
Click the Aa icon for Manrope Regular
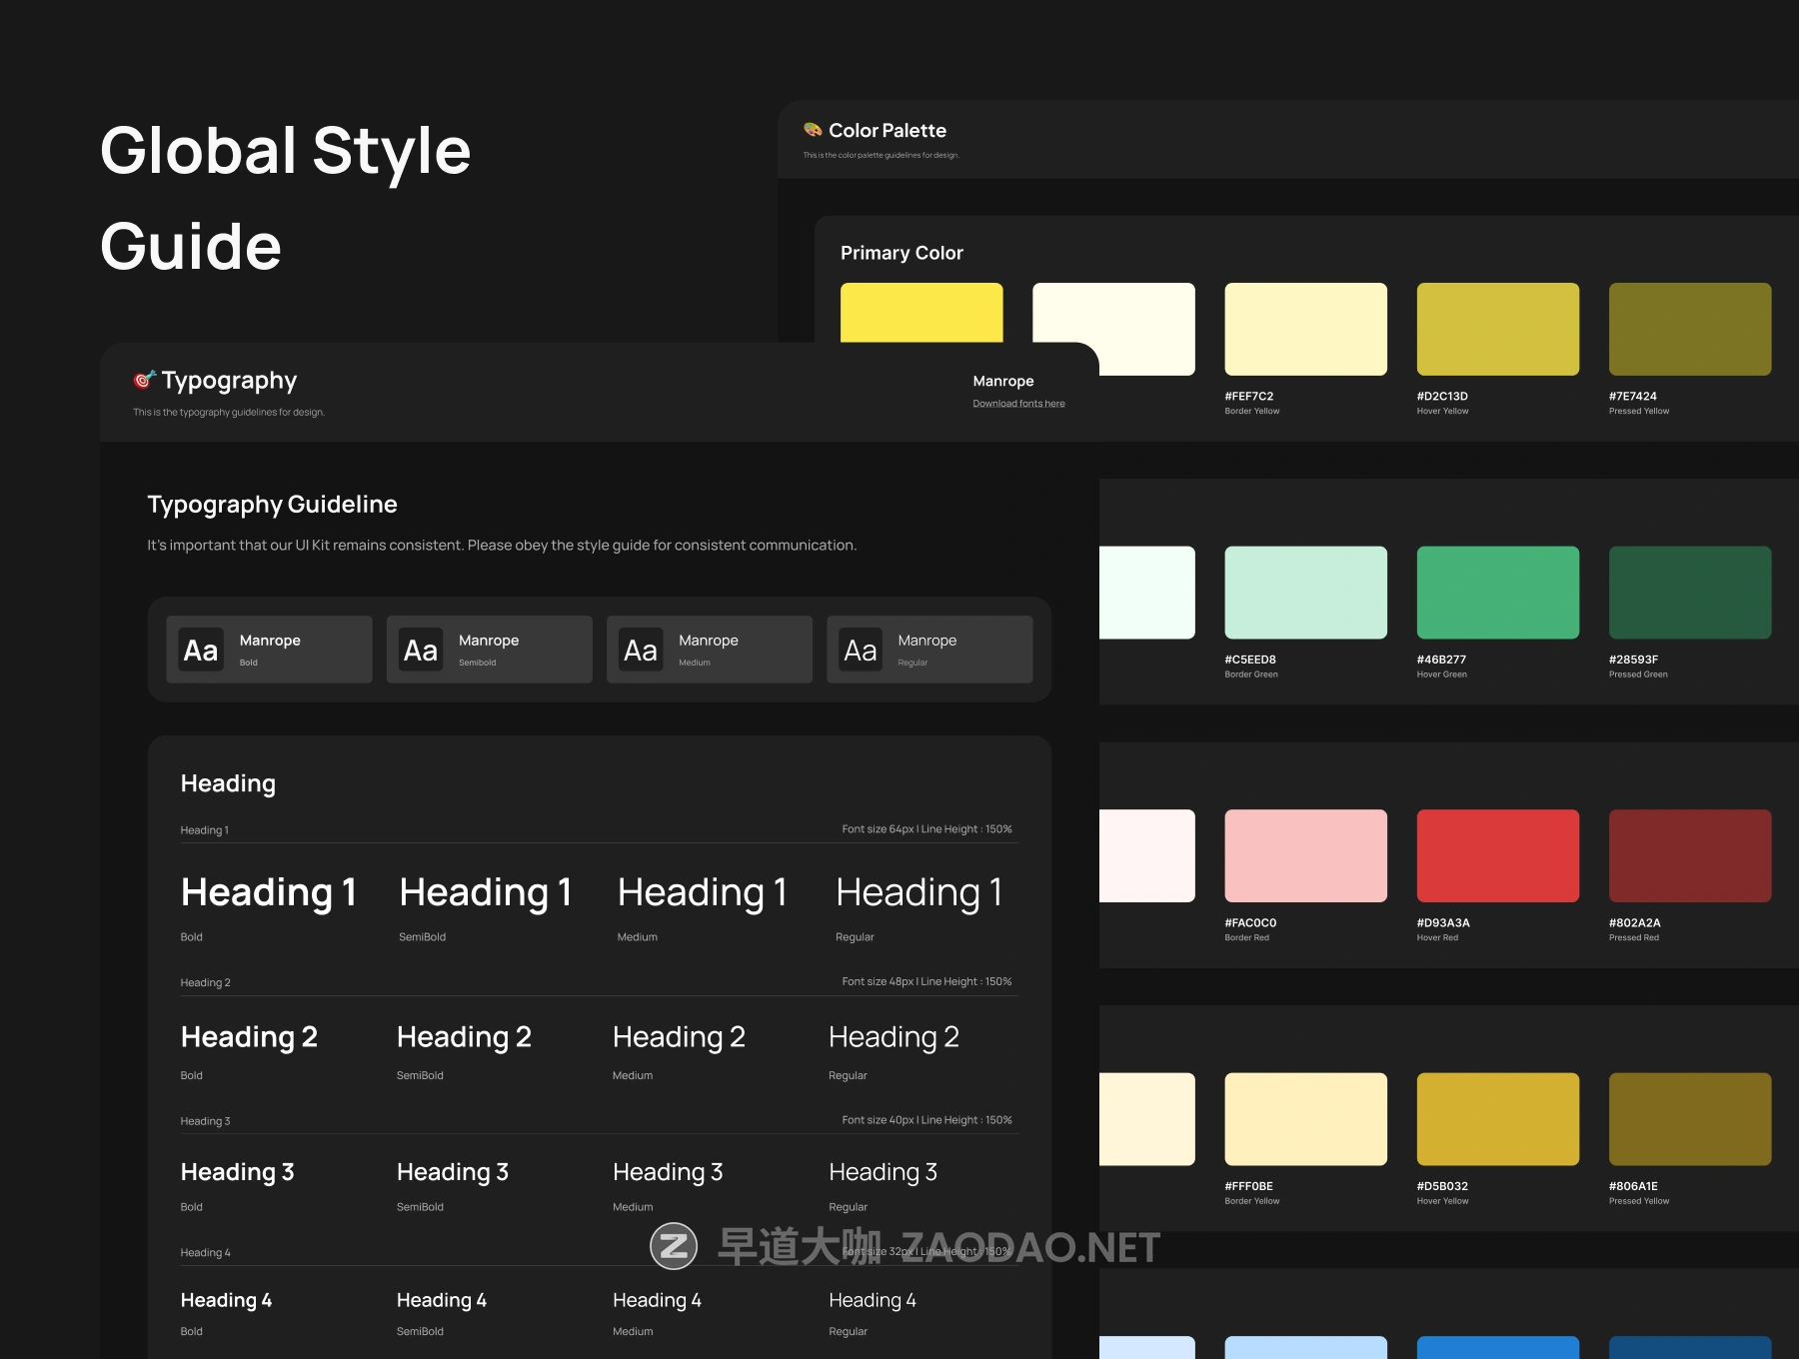[x=861, y=651]
